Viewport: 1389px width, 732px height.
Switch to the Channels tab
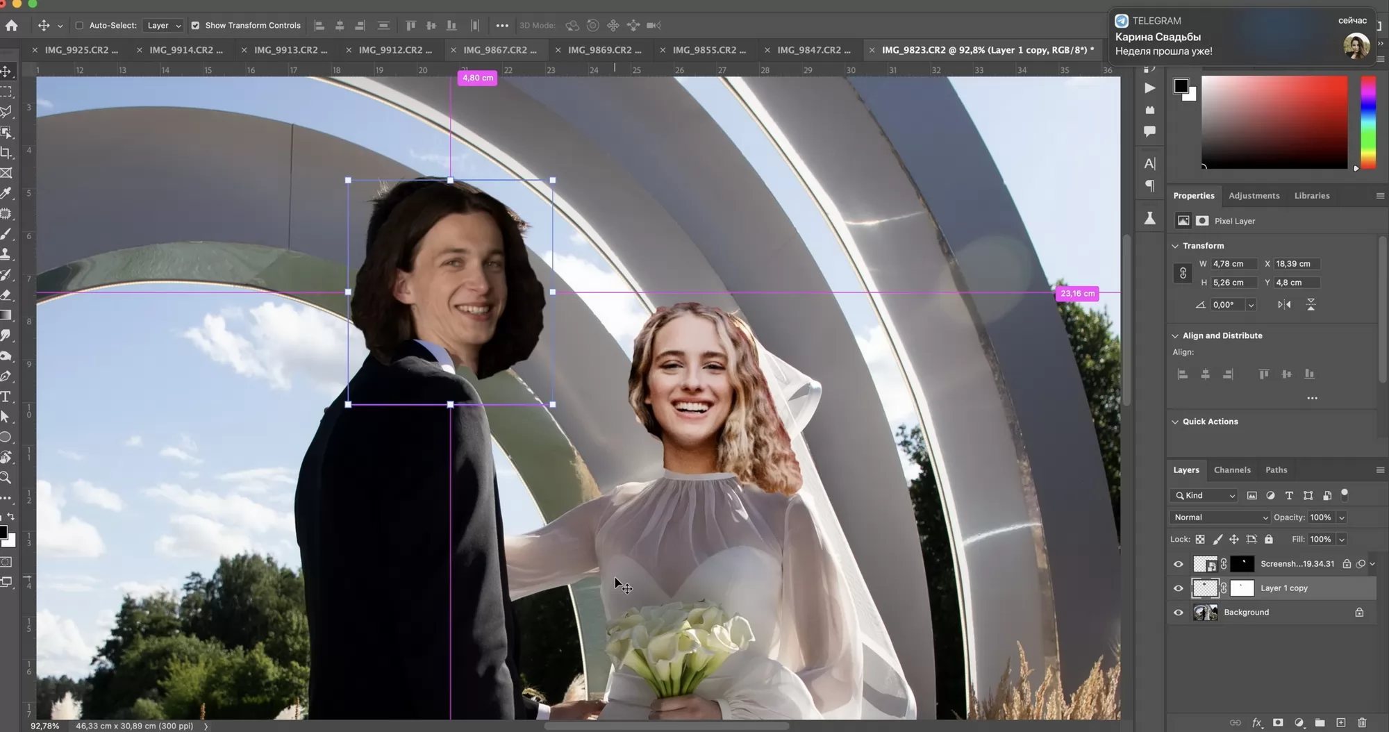click(1232, 470)
